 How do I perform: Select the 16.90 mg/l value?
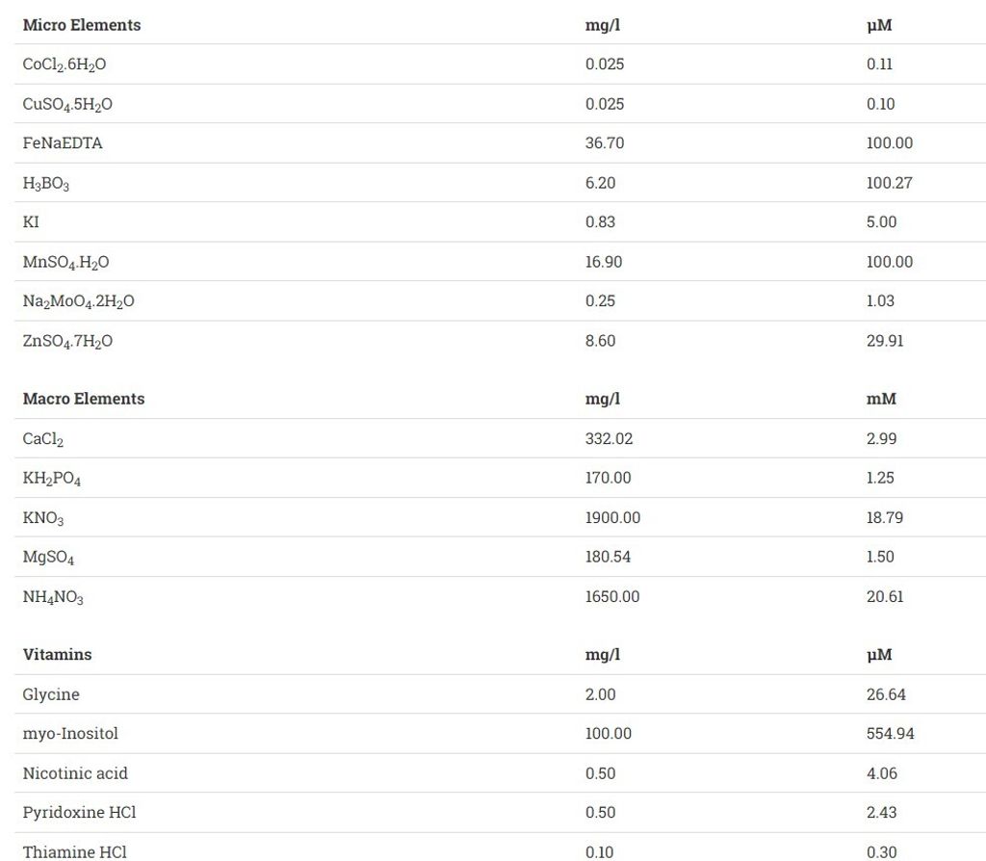(605, 262)
